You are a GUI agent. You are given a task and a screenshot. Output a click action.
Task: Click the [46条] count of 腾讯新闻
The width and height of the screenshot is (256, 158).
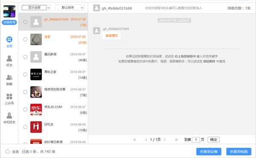pyautogui.click(x=83, y=60)
